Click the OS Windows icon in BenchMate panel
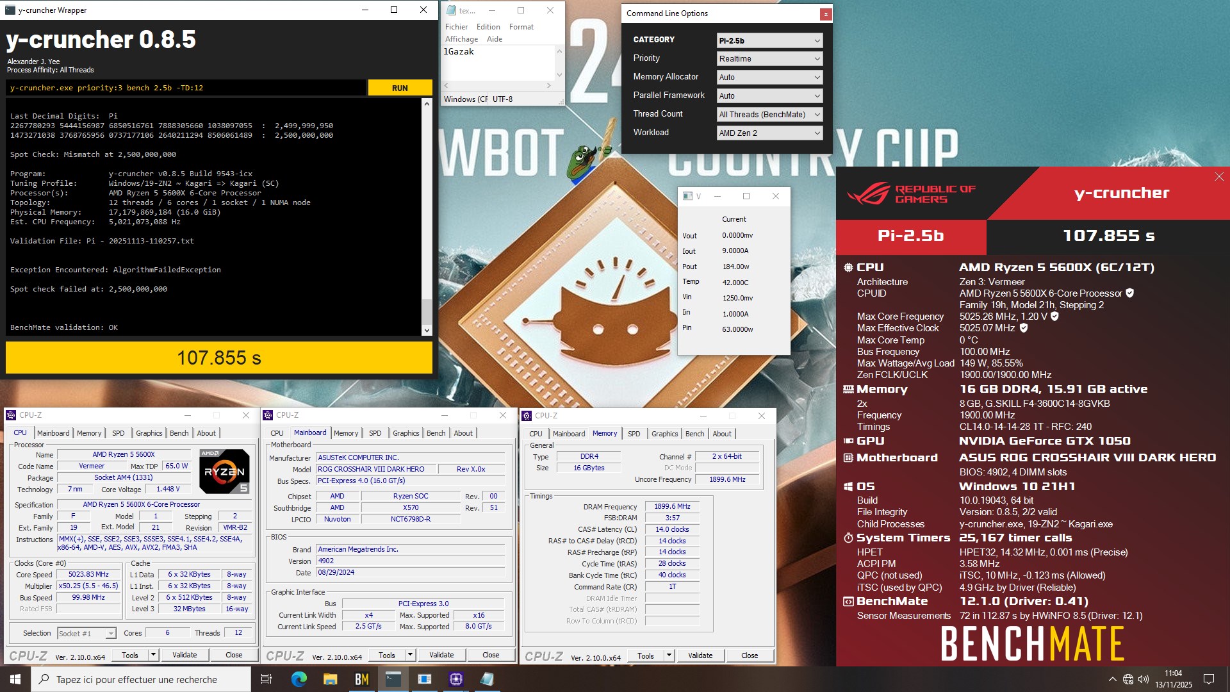This screenshot has height=692, width=1230. pyautogui.click(x=848, y=486)
